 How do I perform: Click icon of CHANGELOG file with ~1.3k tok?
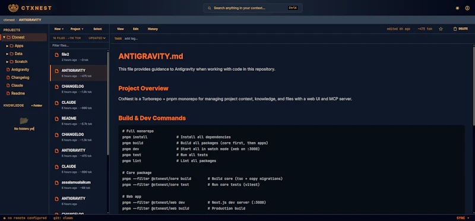56,135
